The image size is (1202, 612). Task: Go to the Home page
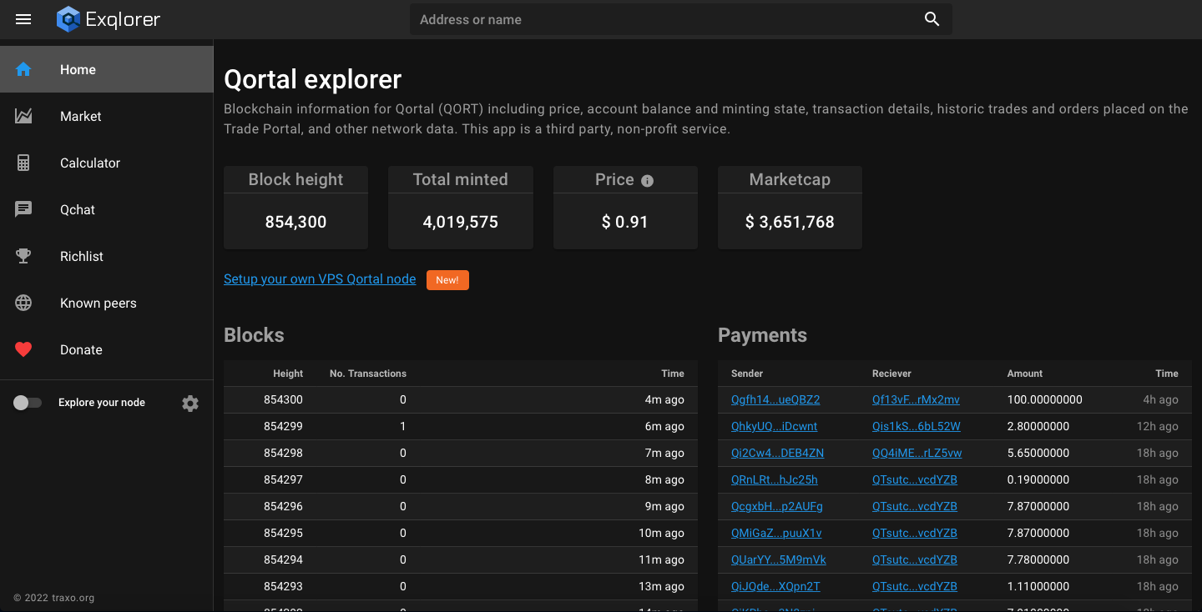(x=107, y=69)
